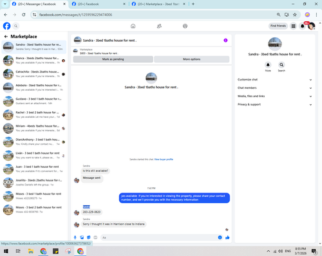Viewport: 322px width, 256px height.
Task: Click the Mark as pending button
Action: [113, 59]
